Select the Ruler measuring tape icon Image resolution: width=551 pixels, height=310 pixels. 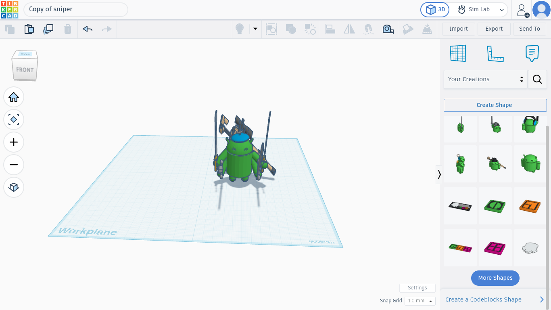[x=388, y=29]
